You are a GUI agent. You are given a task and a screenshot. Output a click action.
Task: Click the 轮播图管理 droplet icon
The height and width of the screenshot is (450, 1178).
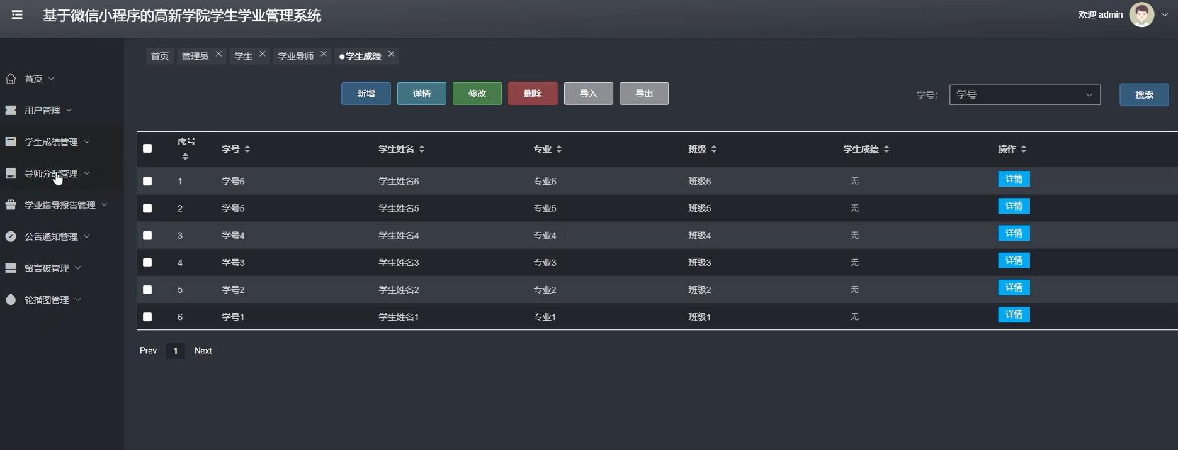(x=11, y=299)
